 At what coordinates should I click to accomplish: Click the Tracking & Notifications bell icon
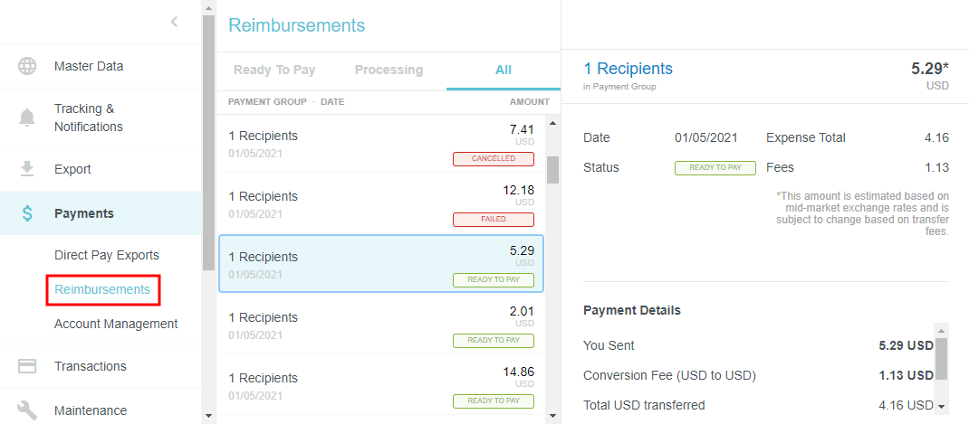point(28,118)
